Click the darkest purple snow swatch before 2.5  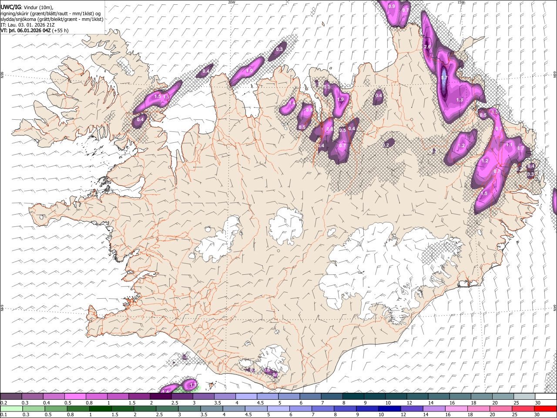(x=161, y=397)
